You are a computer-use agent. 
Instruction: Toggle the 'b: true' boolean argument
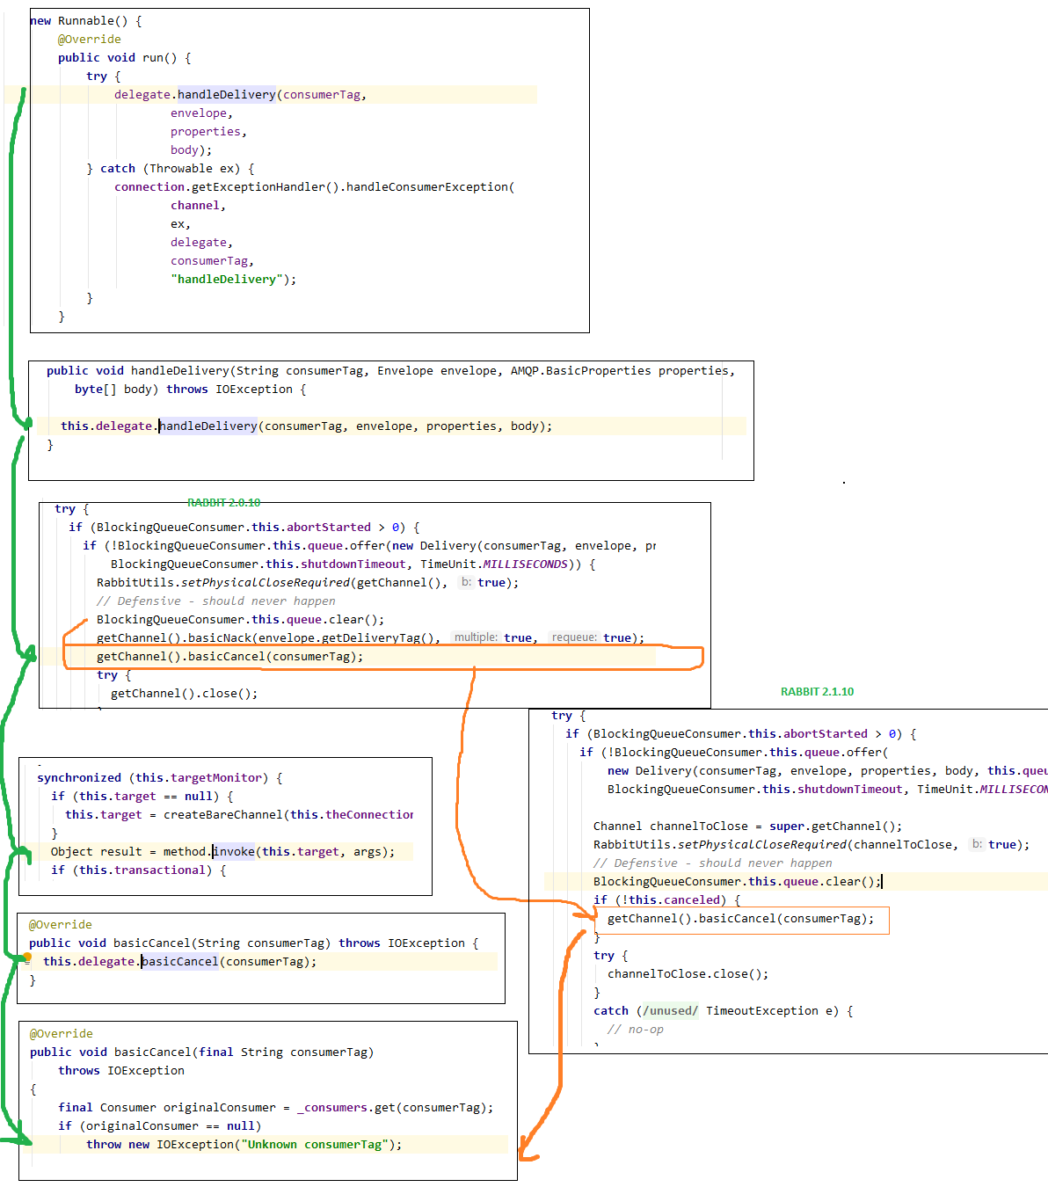pyautogui.click(x=491, y=582)
